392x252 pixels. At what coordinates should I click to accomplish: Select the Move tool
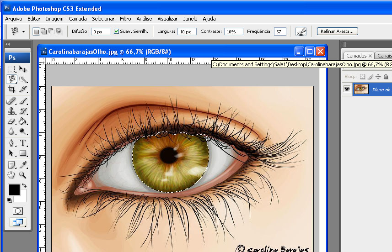pyautogui.click(x=23, y=68)
